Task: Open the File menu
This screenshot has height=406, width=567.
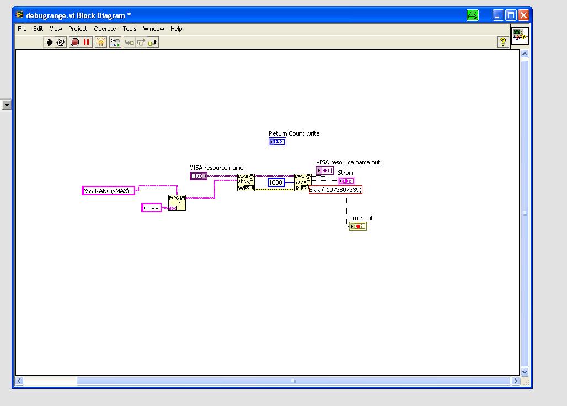Action: [22, 29]
